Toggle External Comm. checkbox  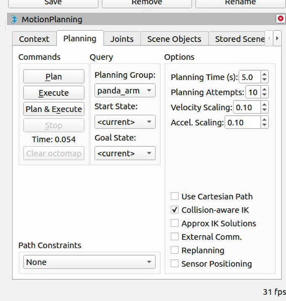pyautogui.click(x=175, y=237)
